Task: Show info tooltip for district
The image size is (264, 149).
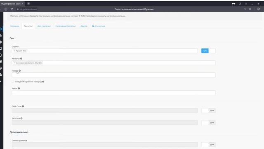Action: tap(19, 88)
